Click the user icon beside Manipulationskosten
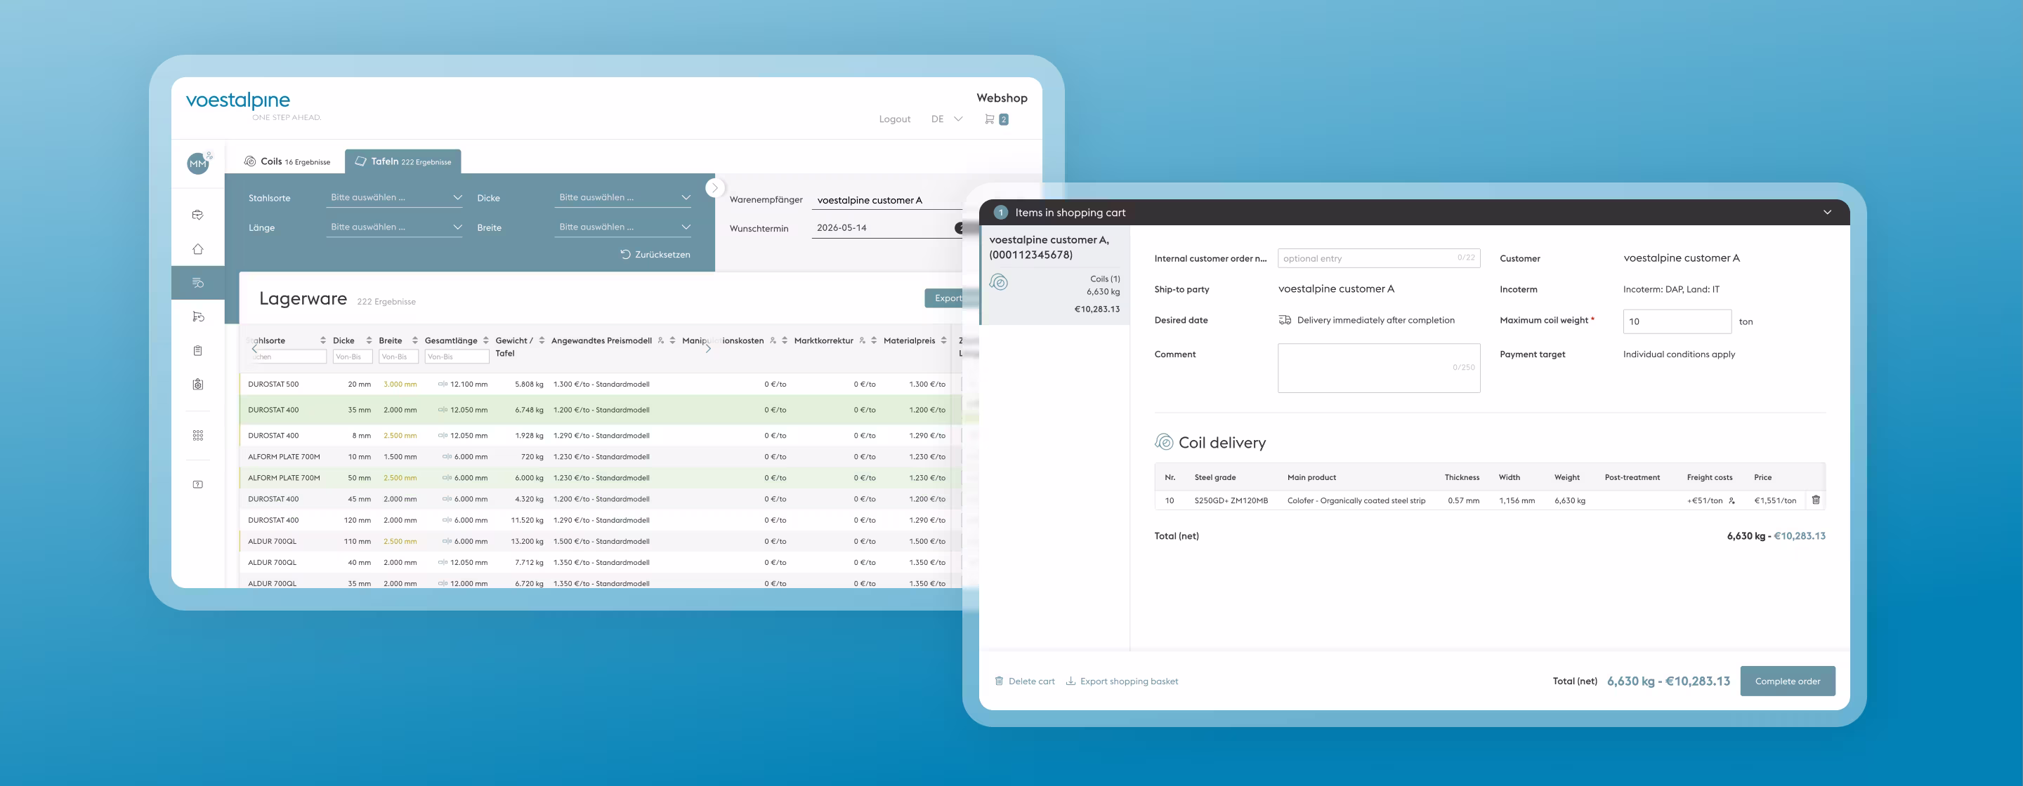Screen dimensions: 2023x786 coord(773,340)
